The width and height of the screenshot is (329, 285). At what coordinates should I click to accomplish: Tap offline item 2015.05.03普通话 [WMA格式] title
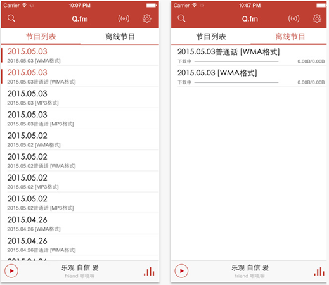(x=229, y=52)
